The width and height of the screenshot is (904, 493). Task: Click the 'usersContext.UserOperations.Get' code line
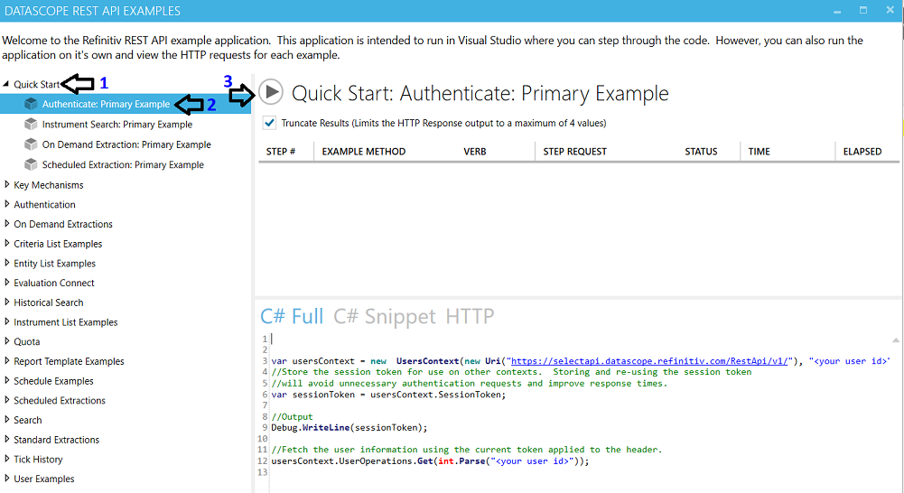430,461
